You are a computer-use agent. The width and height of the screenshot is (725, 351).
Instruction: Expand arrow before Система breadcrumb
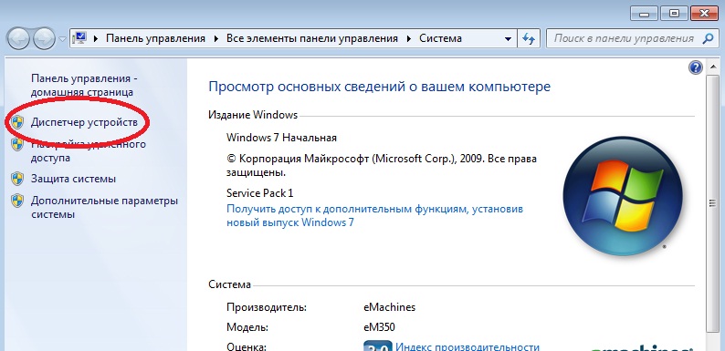click(409, 39)
